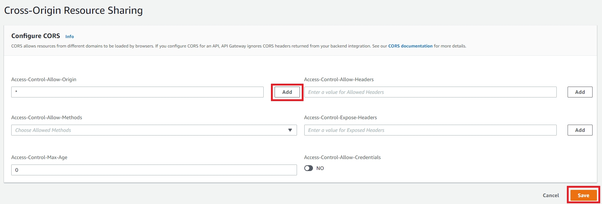
Task: Click the Access-Control-Max-Age label text
Action: 39,157
